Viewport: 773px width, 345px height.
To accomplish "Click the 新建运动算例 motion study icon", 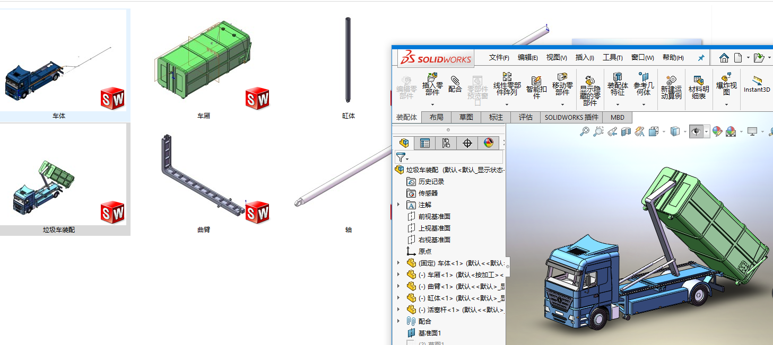I will 671,86.
